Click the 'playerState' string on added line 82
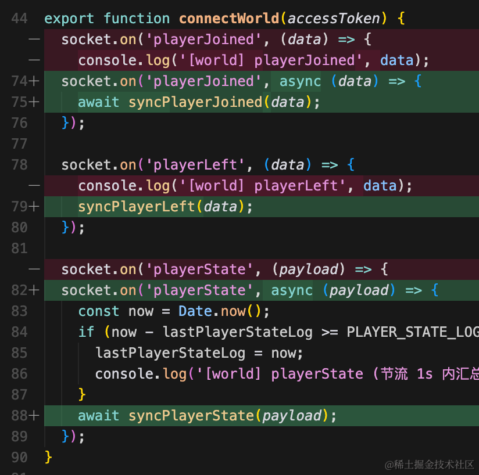This screenshot has height=475, width=479. (x=200, y=290)
